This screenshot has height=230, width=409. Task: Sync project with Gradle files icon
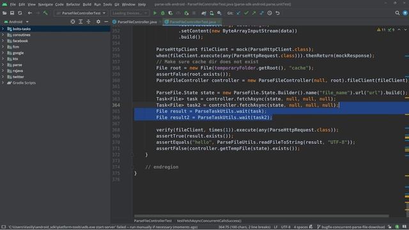coord(204,13)
